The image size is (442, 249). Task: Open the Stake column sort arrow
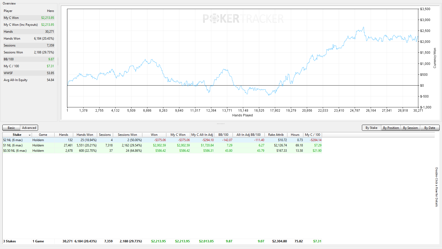[x=30, y=135]
